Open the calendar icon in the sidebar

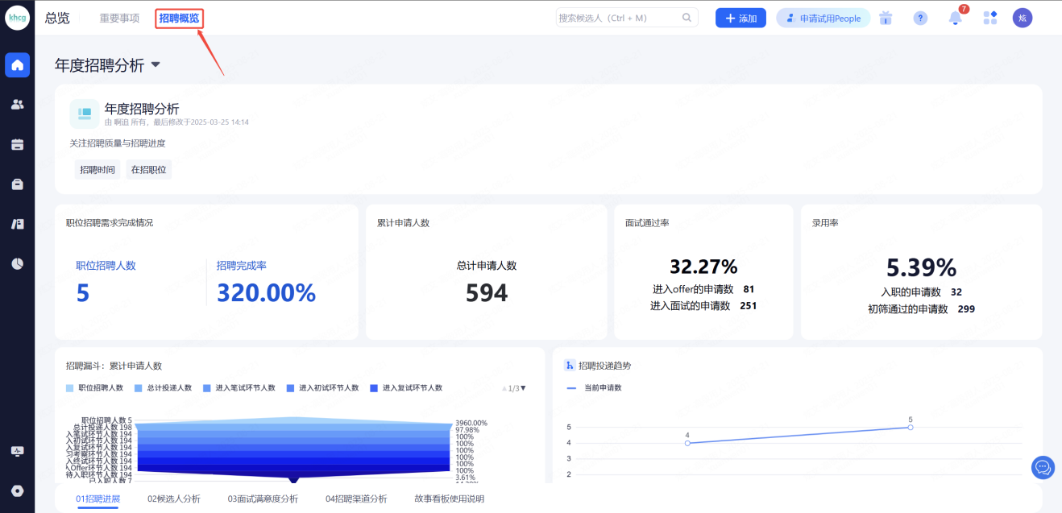click(x=18, y=144)
